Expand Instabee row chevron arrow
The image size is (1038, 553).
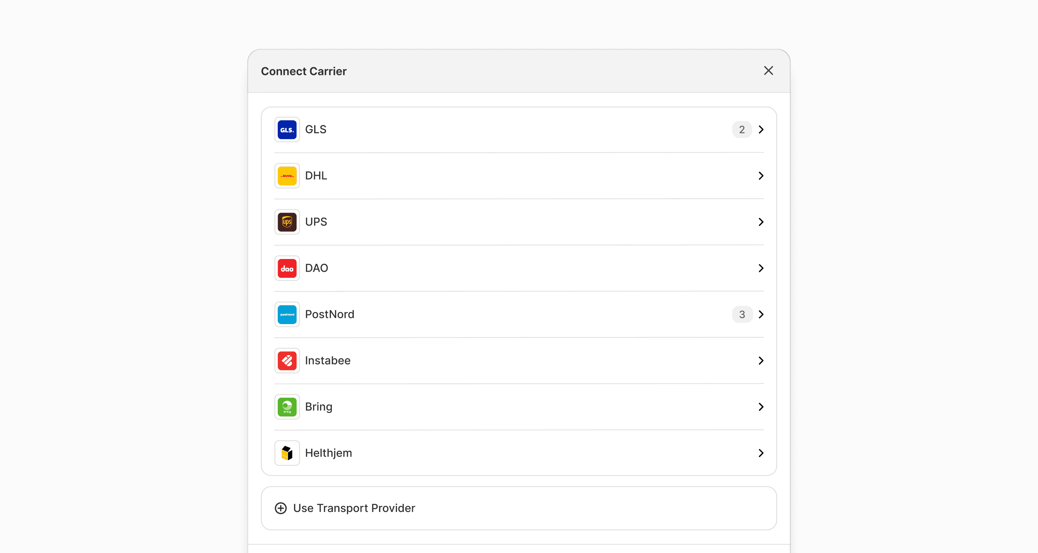(761, 361)
